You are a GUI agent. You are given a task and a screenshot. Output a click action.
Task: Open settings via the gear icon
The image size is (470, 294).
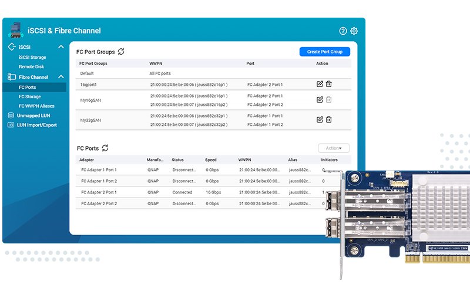coord(354,31)
